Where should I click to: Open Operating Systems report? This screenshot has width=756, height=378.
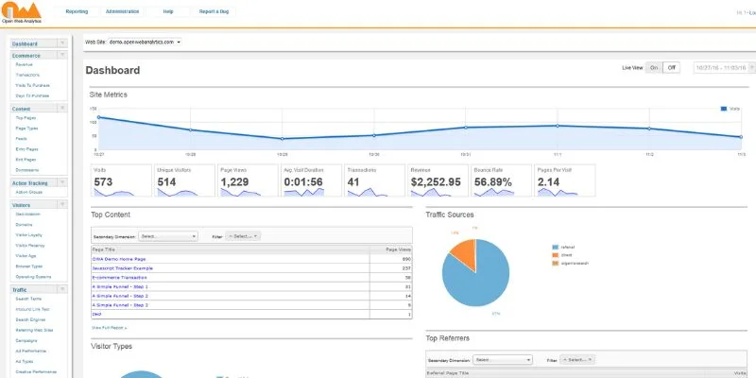point(33,277)
